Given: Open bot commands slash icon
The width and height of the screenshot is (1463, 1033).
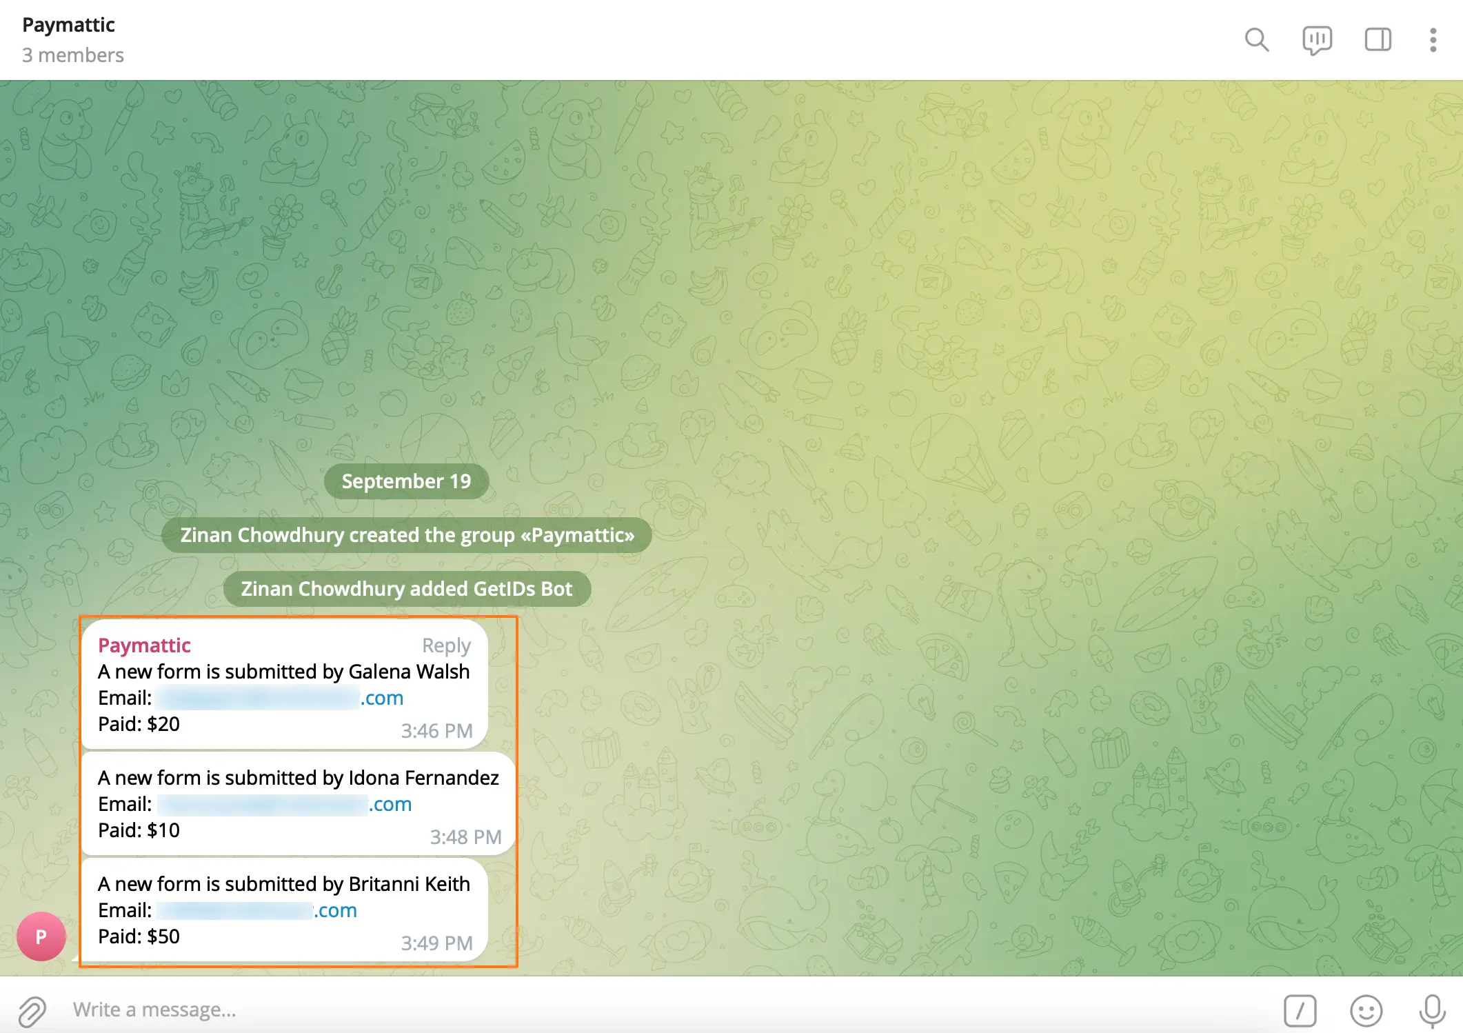Looking at the screenshot, I should [1300, 1011].
